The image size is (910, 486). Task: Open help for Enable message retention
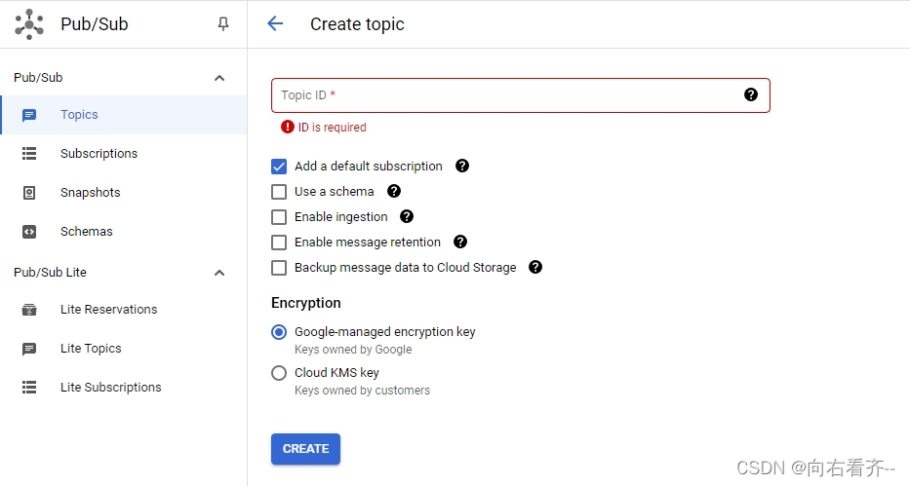pos(460,242)
